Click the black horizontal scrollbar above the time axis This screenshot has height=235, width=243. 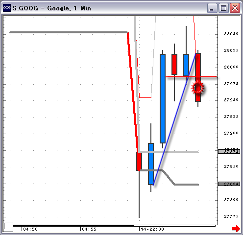[73, 226]
